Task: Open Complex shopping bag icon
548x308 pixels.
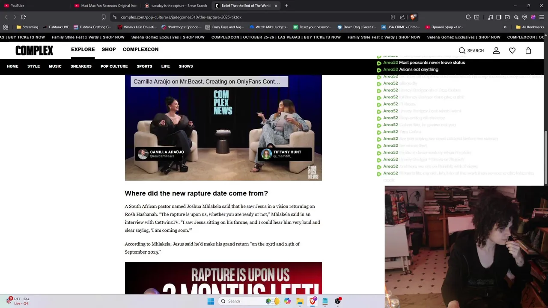Action: [x=528, y=50]
